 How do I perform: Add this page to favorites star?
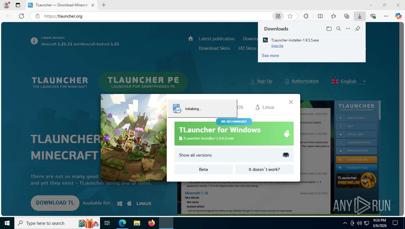[x=290, y=16]
